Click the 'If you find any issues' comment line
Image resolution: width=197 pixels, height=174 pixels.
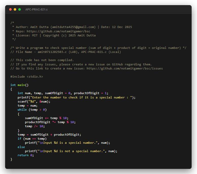pos(81,64)
